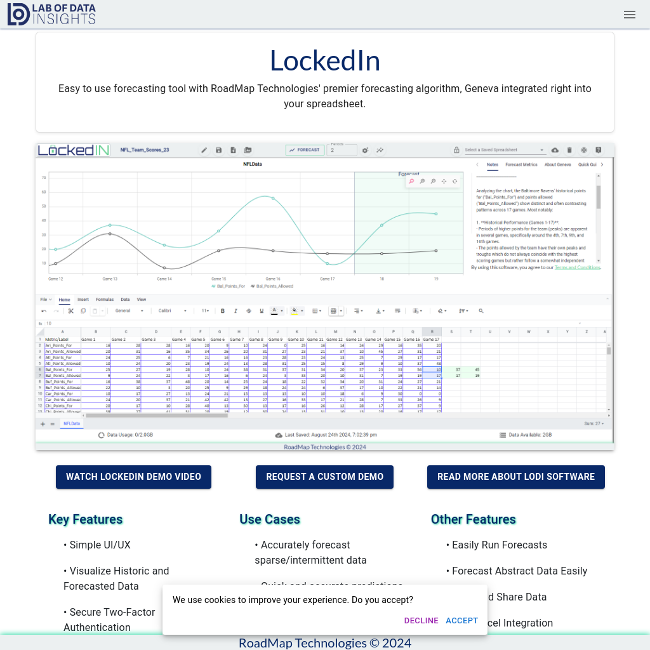Delete the spreadsheet with the trash icon
The height and width of the screenshot is (650, 650).
pyautogui.click(x=569, y=150)
